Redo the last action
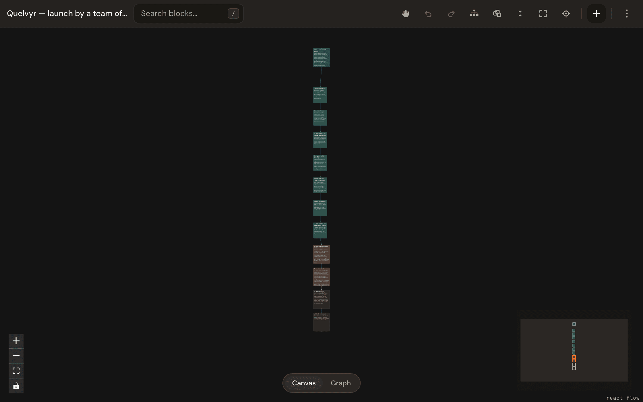 451,13
